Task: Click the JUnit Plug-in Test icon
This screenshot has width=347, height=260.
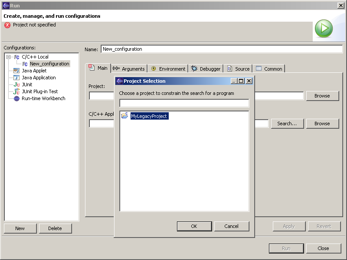Action: pyautogui.click(x=16, y=91)
